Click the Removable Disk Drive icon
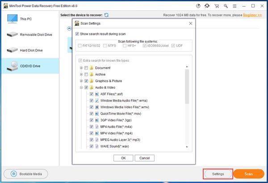This screenshot has height=183, width=268. coord(13,34)
